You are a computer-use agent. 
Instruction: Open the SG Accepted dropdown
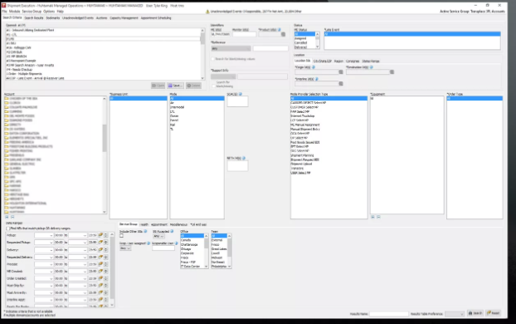(x=158, y=236)
